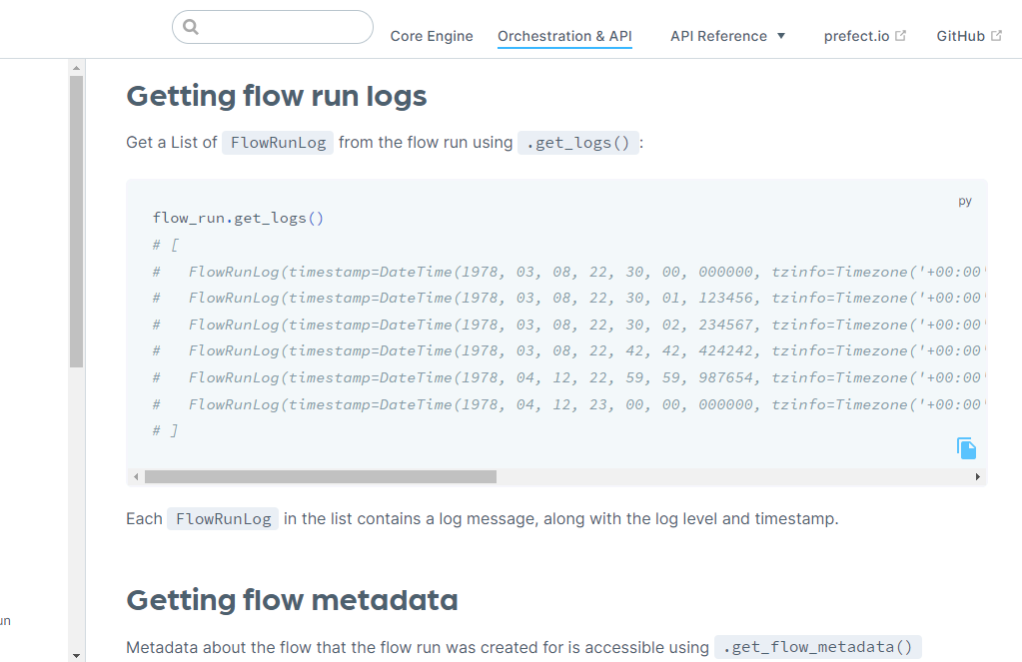Viewport: 1022px width, 662px height.
Task: Click the horizontal scrollbar under the code block
Action: click(x=320, y=476)
